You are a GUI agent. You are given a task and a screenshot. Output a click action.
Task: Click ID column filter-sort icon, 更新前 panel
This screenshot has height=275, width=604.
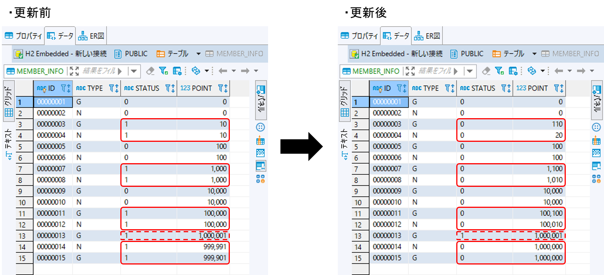pyautogui.click(x=66, y=88)
